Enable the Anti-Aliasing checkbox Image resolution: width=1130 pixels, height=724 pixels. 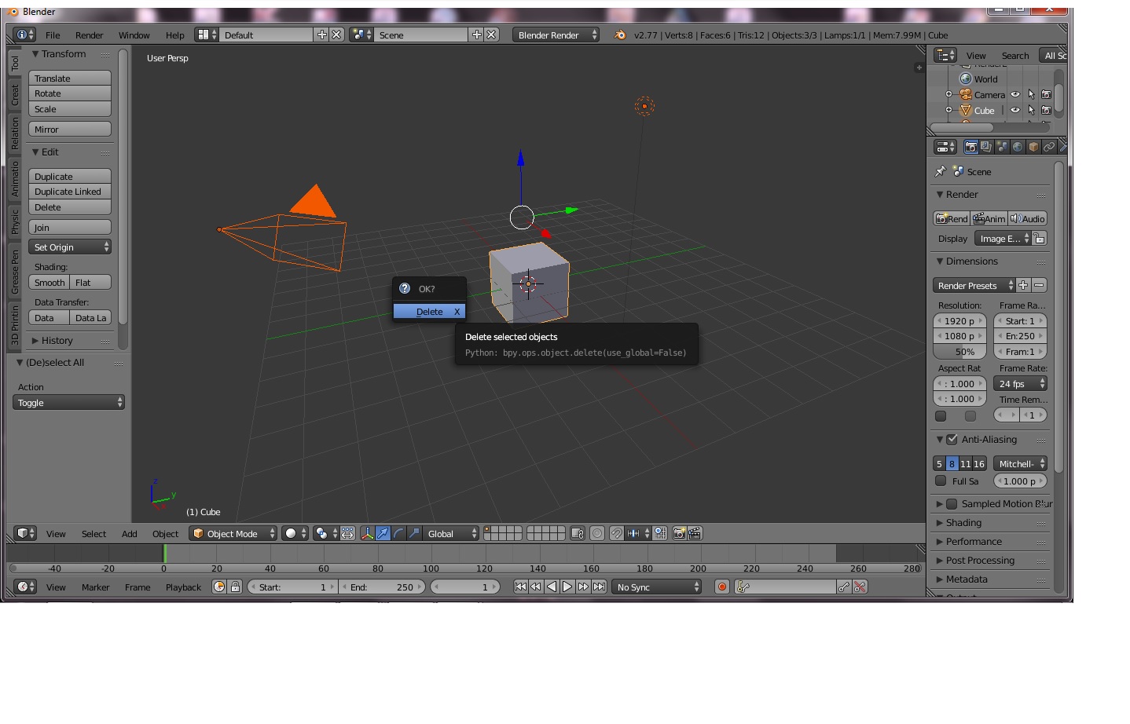coord(952,440)
